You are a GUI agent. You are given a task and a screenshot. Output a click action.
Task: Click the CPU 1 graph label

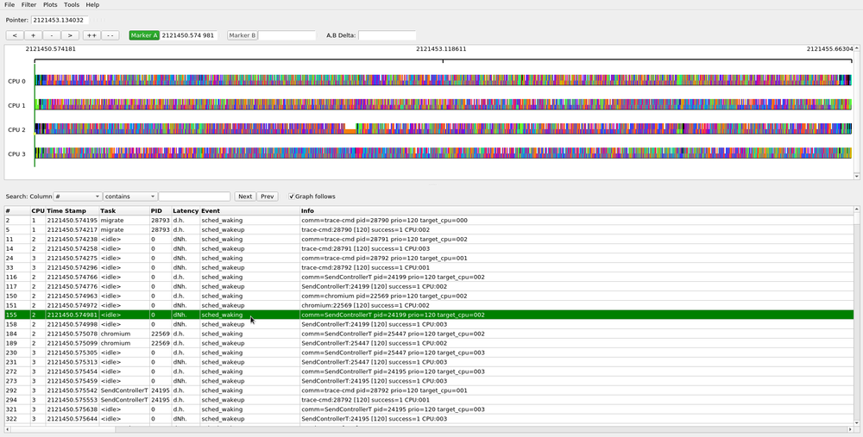point(16,105)
